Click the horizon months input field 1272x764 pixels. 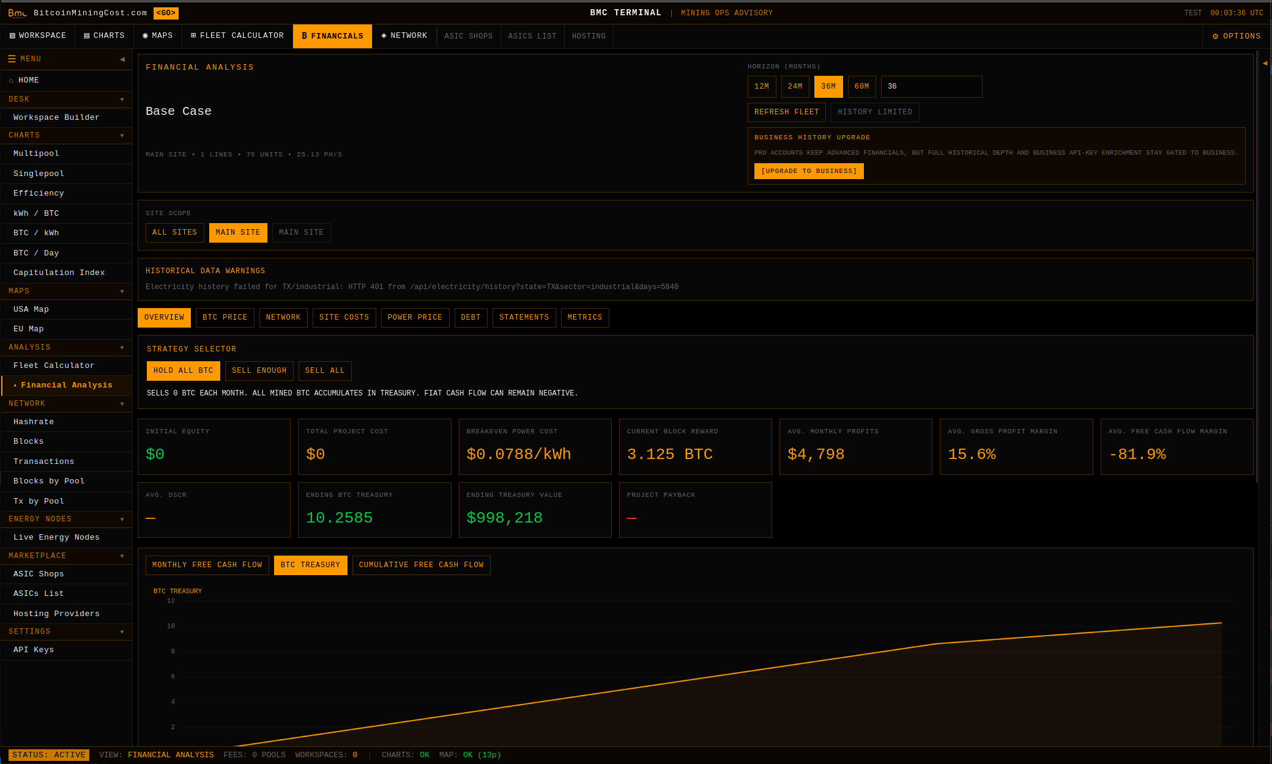(x=931, y=87)
